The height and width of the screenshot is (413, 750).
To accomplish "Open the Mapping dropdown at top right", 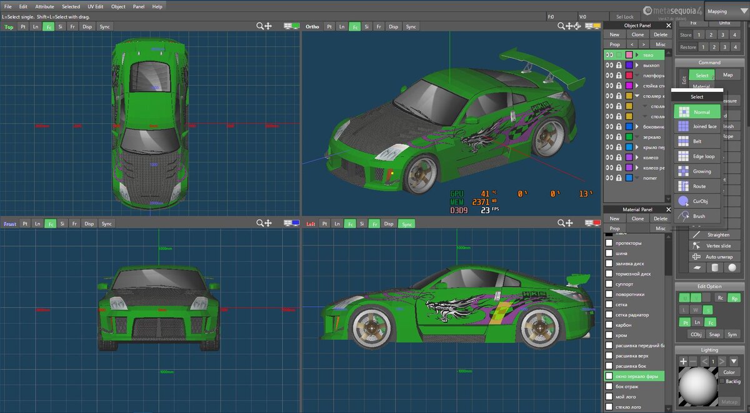I will point(726,11).
